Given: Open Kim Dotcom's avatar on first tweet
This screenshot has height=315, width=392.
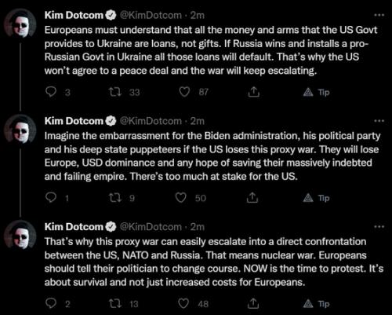Looking at the screenshot, I should tap(20, 24).
